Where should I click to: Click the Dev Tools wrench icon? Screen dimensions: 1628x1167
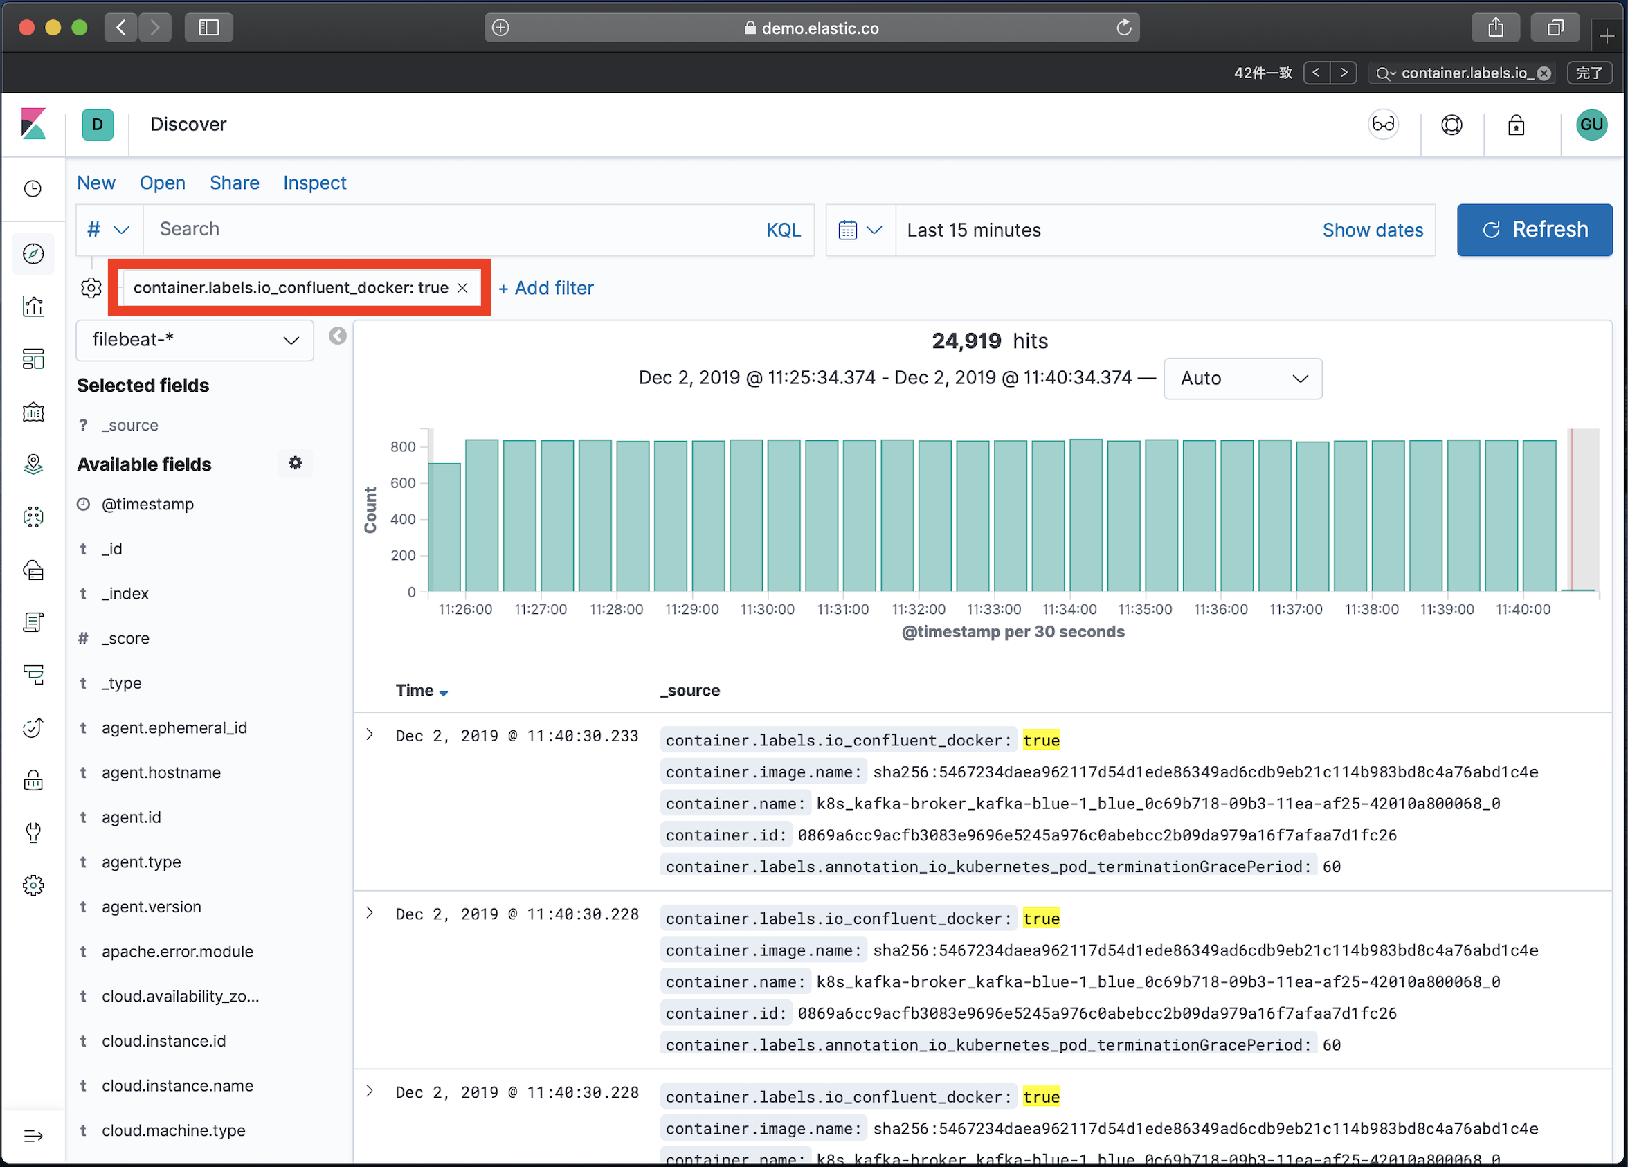click(x=33, y=833)
